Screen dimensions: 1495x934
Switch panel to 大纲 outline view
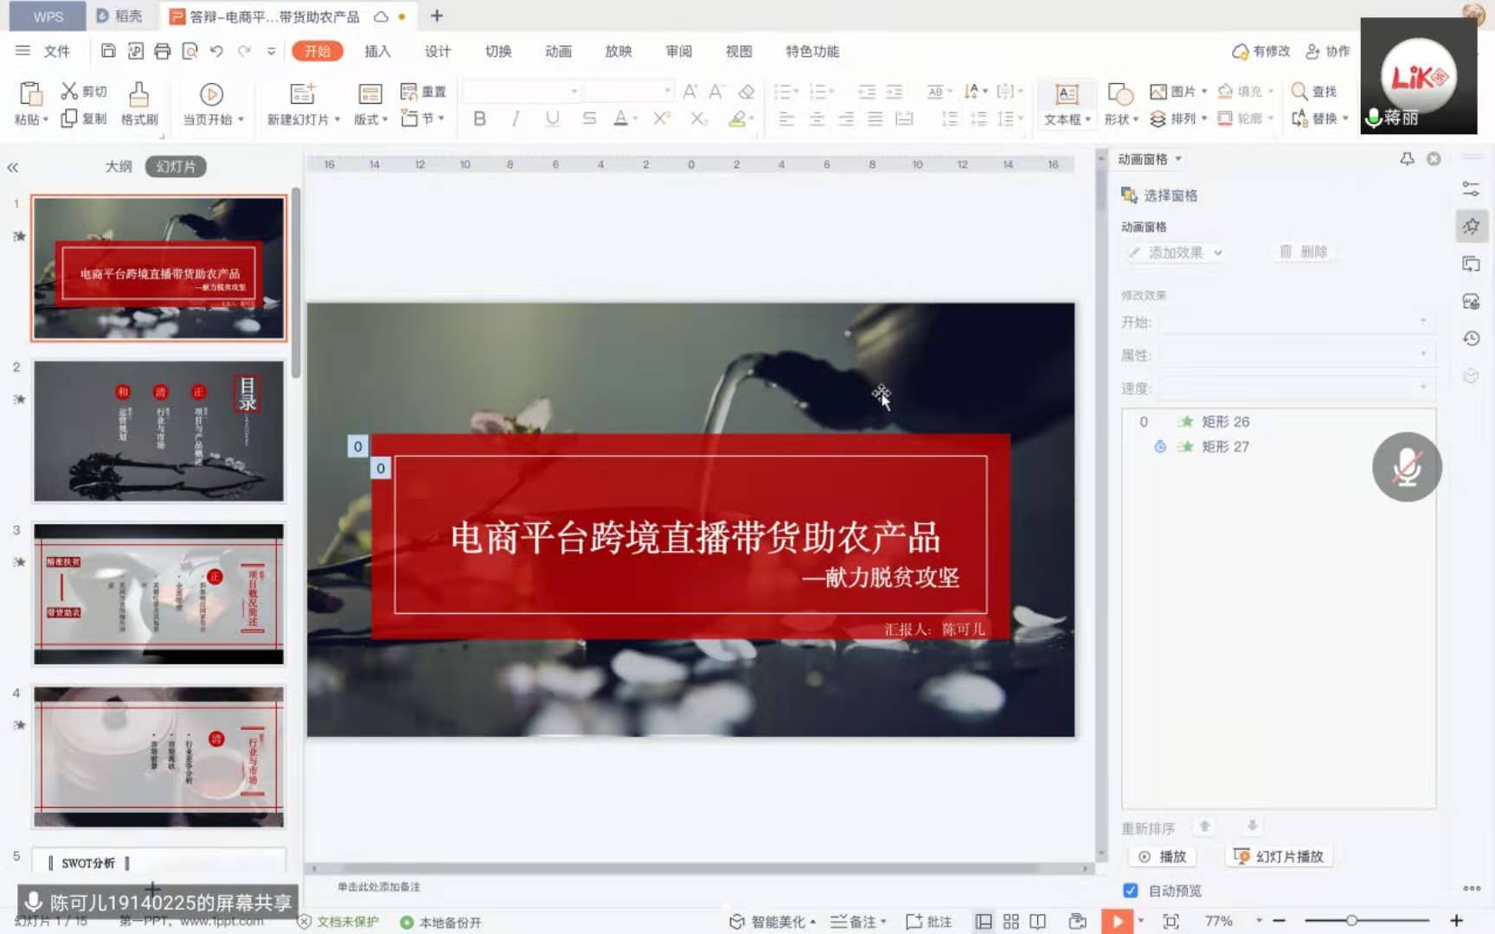pos(118,166)
